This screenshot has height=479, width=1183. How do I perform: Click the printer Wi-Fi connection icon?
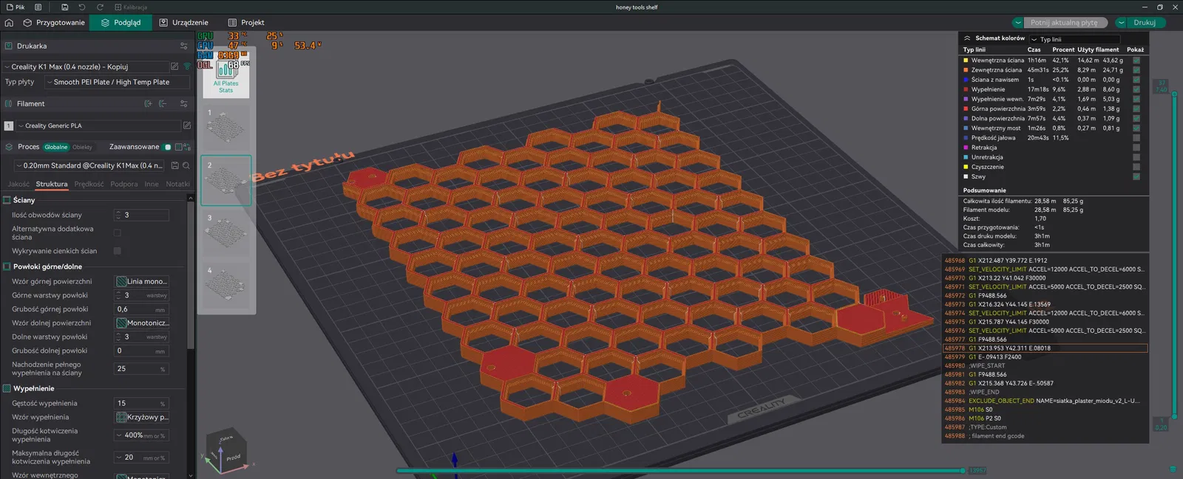coord(187,66)
